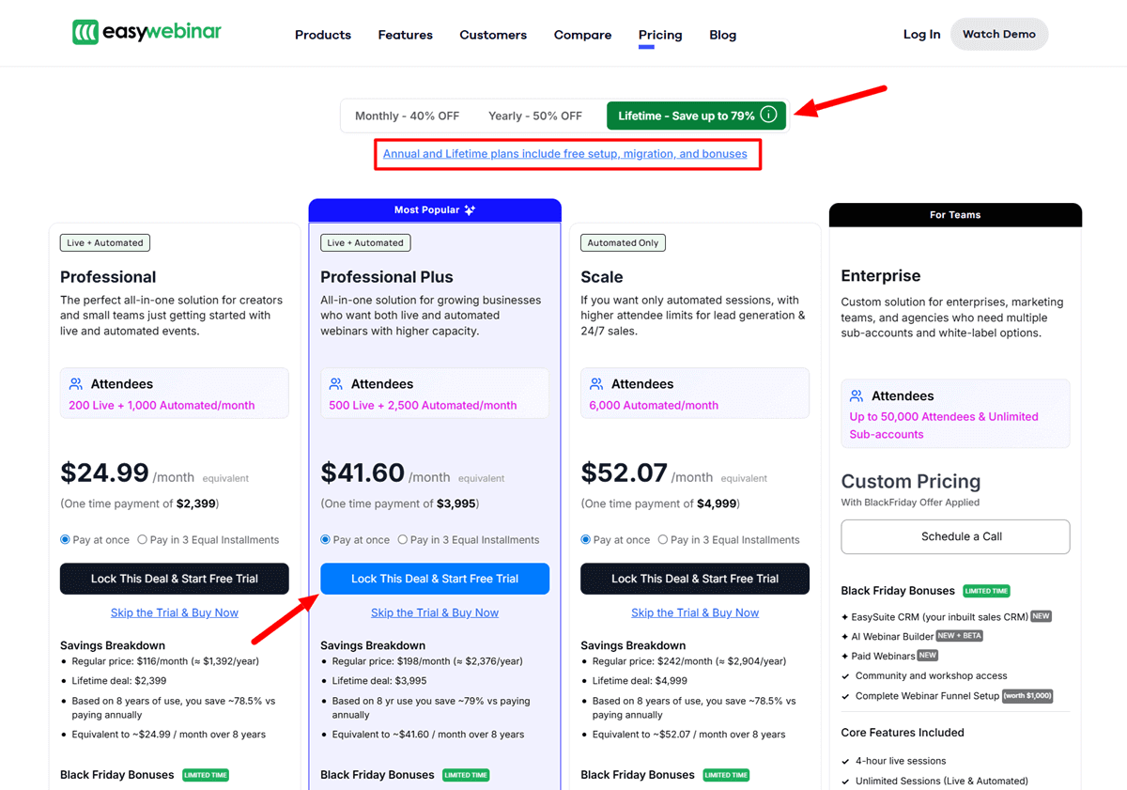Open the Compare page from navigation
The width and height of the screenshot is (1127, 790).
(582, 35)
